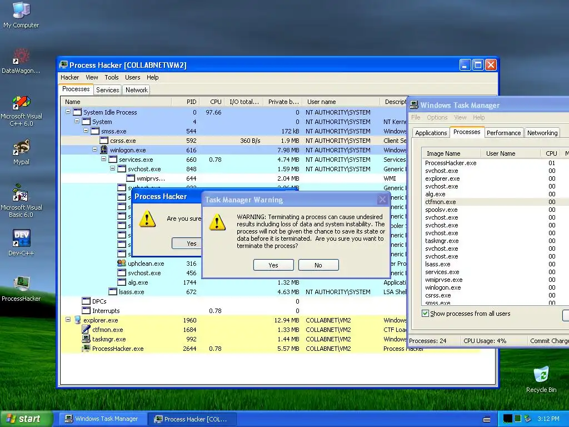Screen dimensions: 569x427
Task: Click the alg.exe process icon
Action: pos(122,282)
